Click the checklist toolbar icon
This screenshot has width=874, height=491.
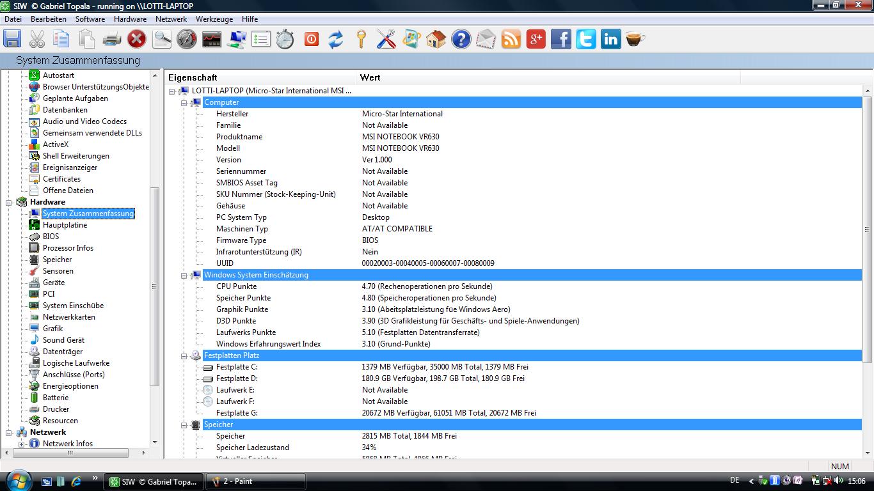pos(261,39)
